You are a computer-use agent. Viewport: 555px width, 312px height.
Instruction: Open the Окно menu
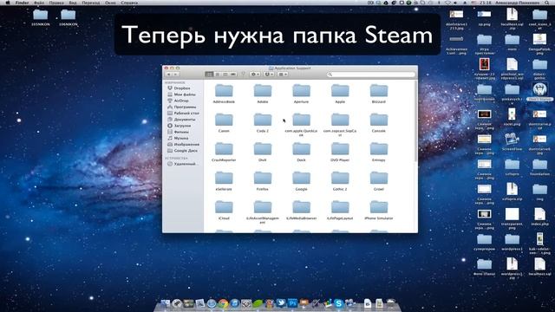point(110,3)
